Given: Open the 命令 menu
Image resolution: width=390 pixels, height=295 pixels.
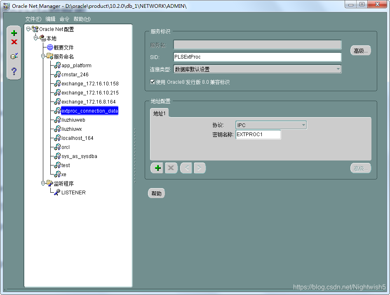Looking at the screenshot, I should click(64, 19).
